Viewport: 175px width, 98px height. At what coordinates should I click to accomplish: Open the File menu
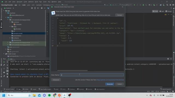point(6,2)
